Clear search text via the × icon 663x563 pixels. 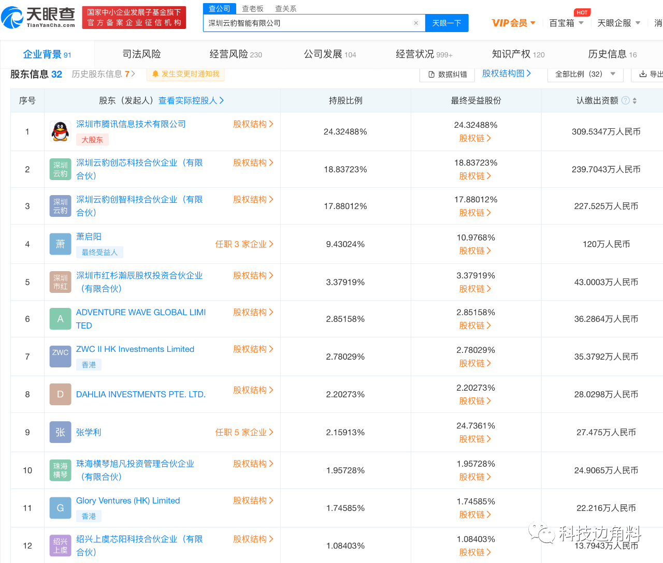[x=416, y=23]
